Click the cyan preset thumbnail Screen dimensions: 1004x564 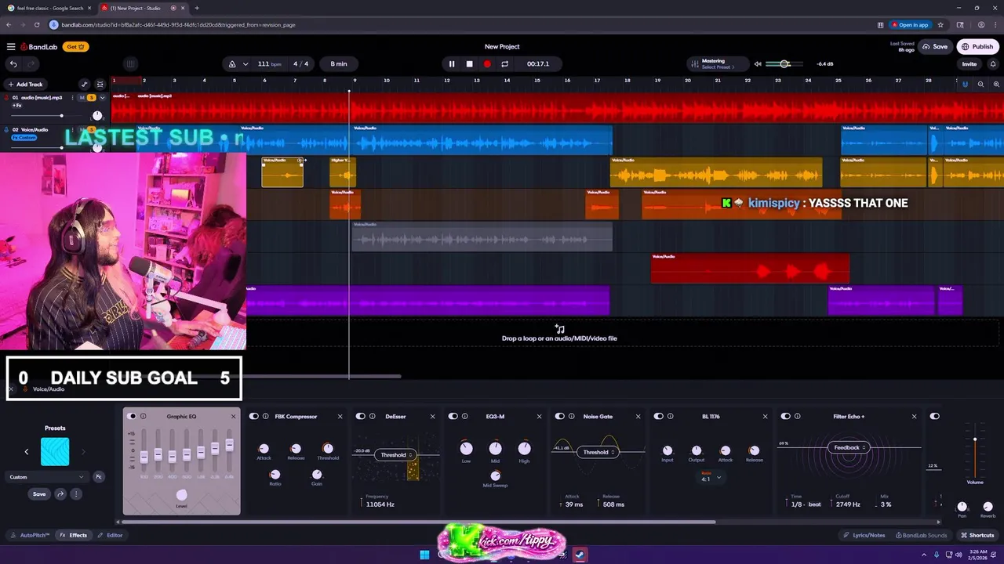pyautogui.click(x=55, y=452)
